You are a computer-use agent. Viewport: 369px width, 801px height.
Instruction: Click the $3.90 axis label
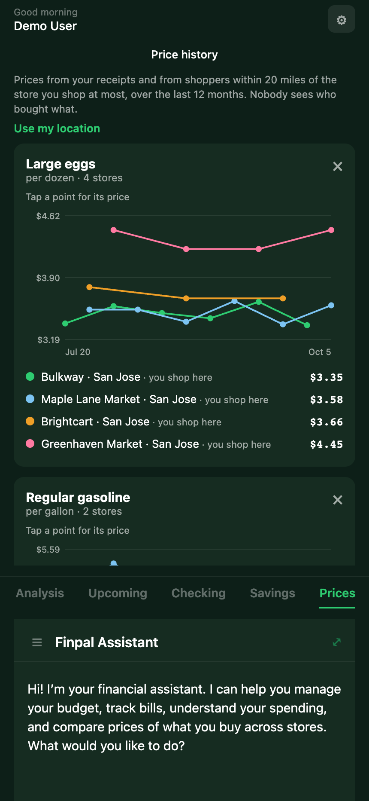click(x=48, y=278)
